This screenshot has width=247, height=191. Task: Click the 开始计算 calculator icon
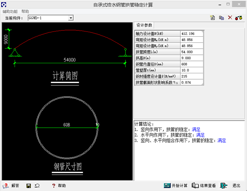click(x=167, y=185)
